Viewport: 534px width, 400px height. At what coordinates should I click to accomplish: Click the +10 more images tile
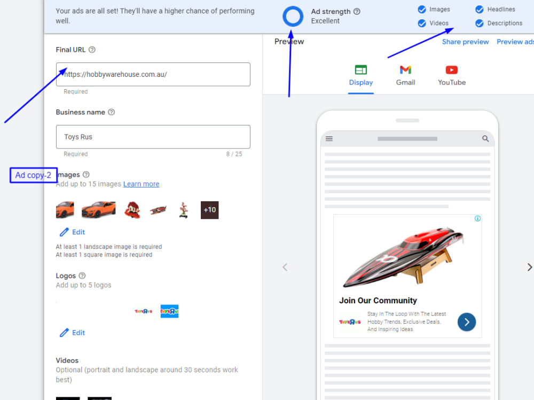tap(209, 210)
